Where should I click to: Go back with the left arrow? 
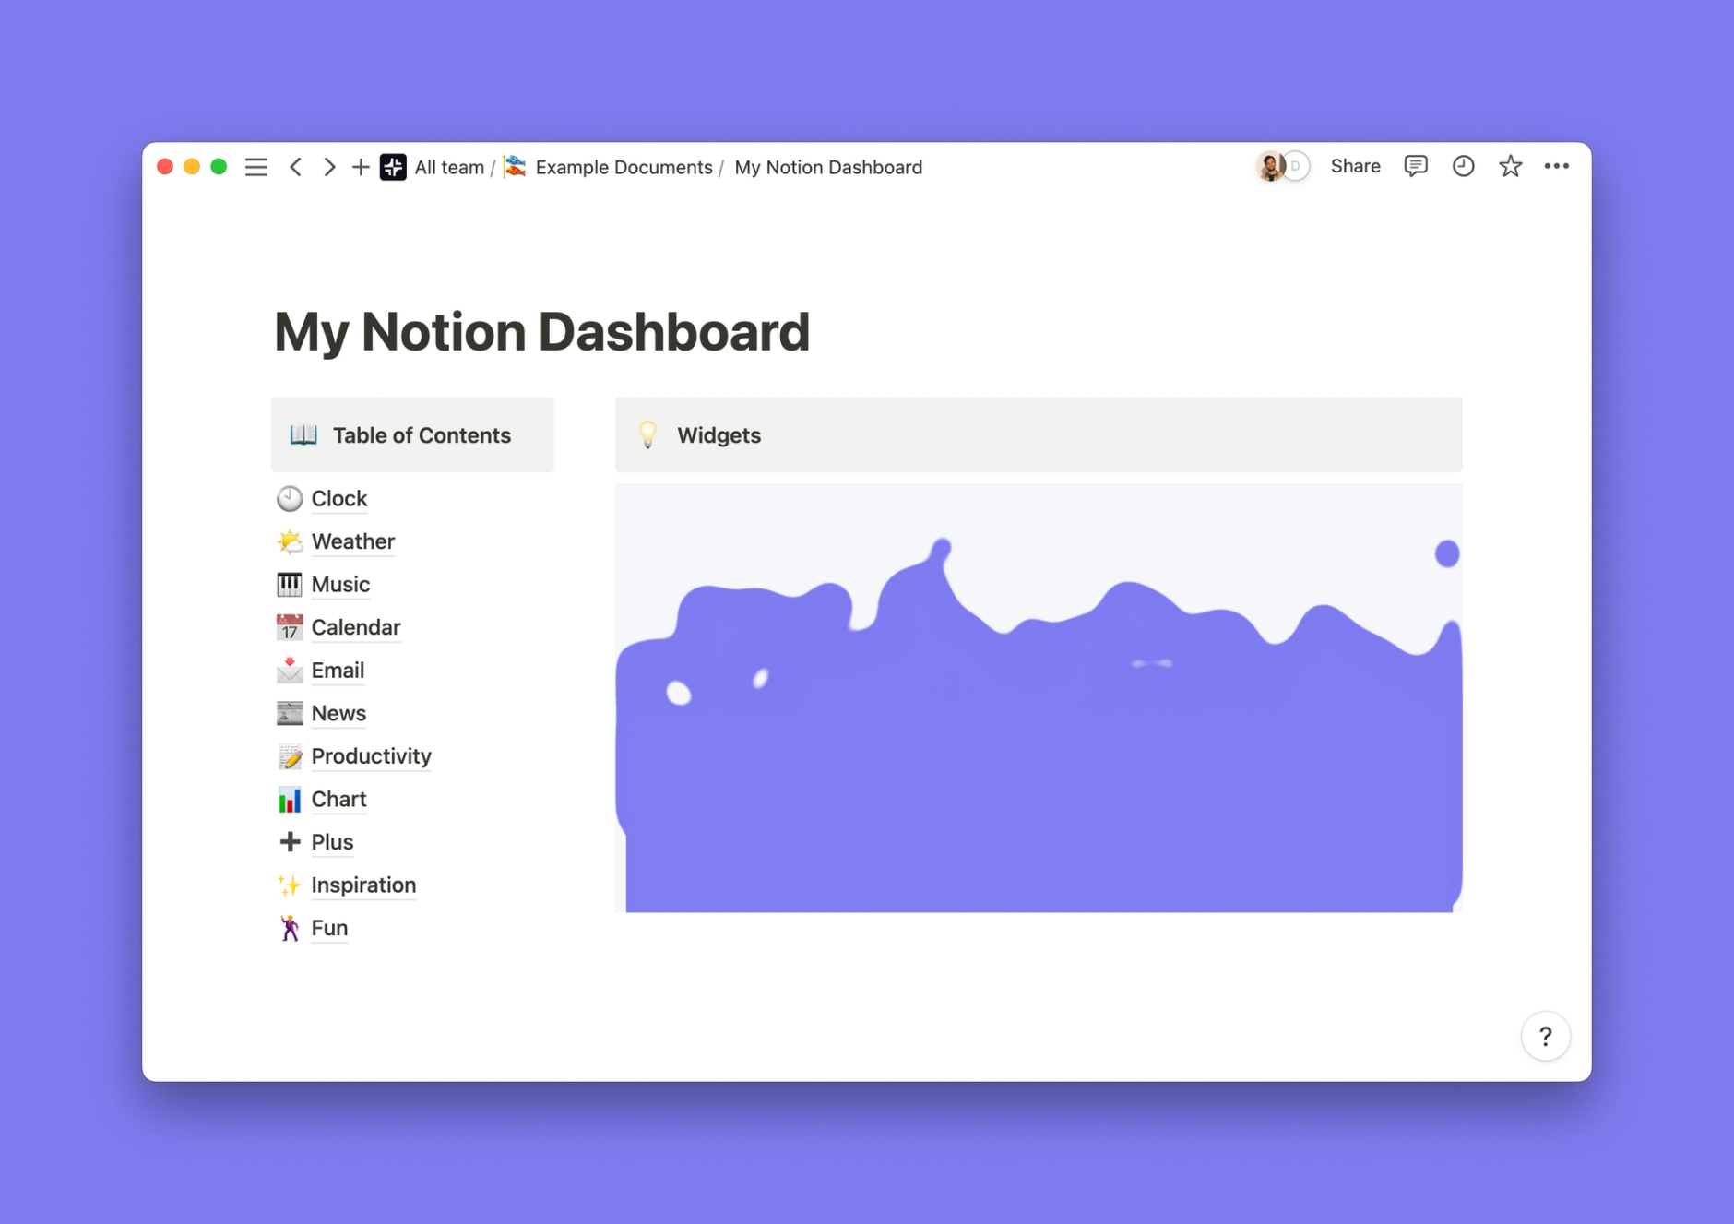pos(295,167)
